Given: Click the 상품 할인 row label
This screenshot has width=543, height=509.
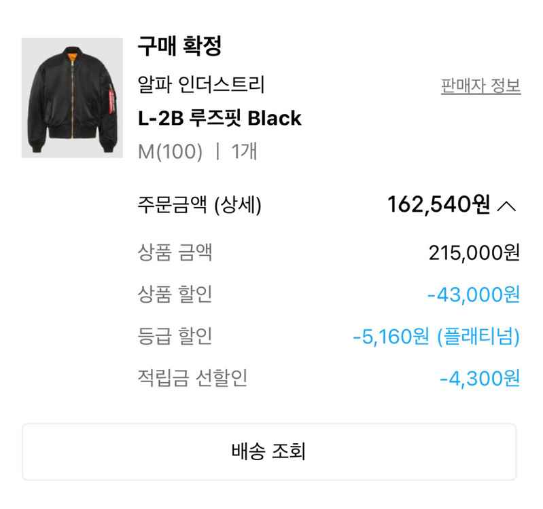Looking at the screenshot, I should [175, 295].
